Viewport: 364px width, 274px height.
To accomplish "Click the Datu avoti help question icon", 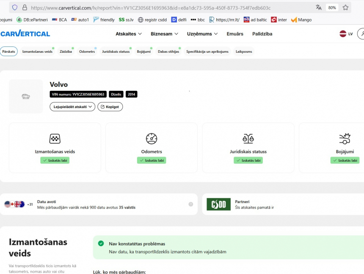I will click(x=191, y=204).
